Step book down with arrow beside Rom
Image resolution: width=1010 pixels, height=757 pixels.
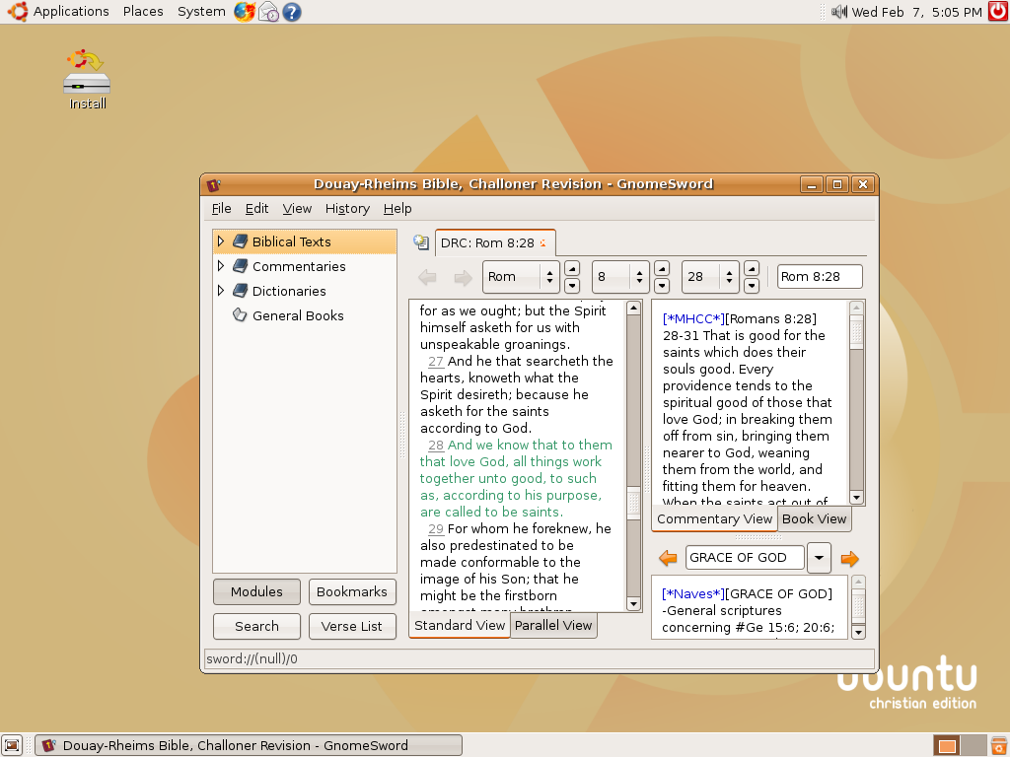[x=572, y=285]
